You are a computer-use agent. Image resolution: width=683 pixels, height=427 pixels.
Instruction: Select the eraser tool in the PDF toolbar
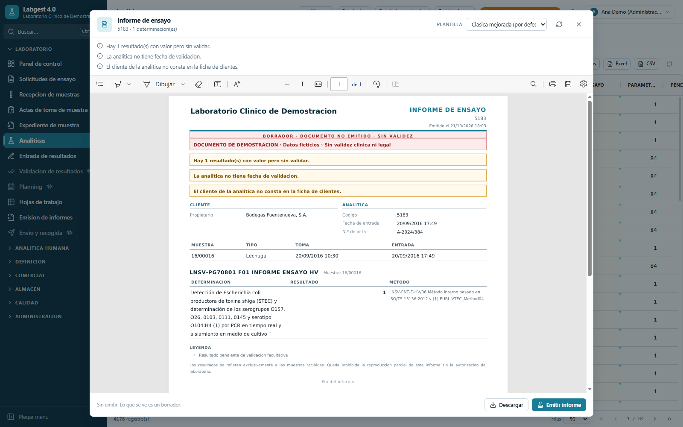coord(198,84)
